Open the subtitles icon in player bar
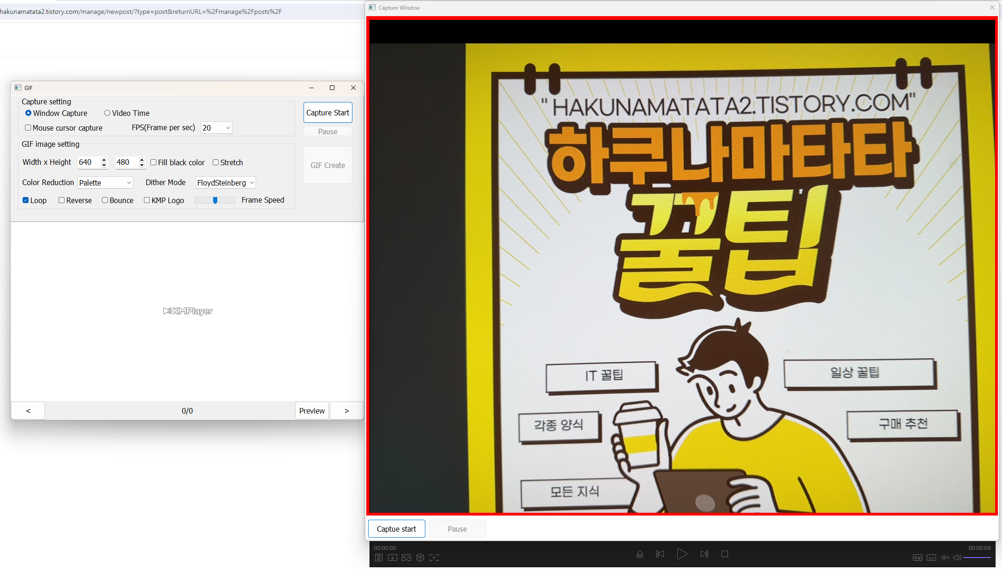The width and height of the screenshot is (1002, 570). click(931, 558)
